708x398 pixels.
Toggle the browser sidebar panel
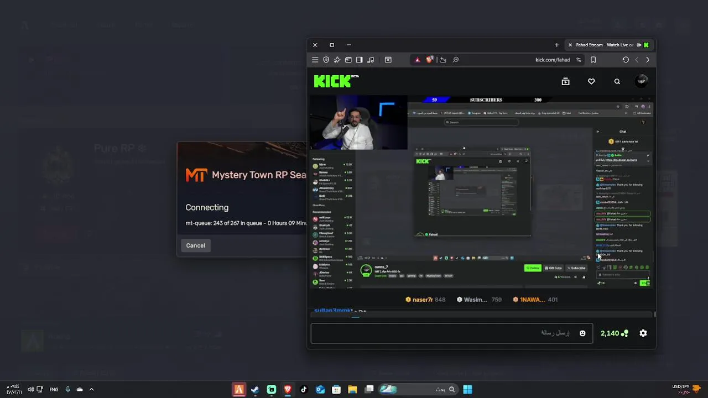(360, 60)
